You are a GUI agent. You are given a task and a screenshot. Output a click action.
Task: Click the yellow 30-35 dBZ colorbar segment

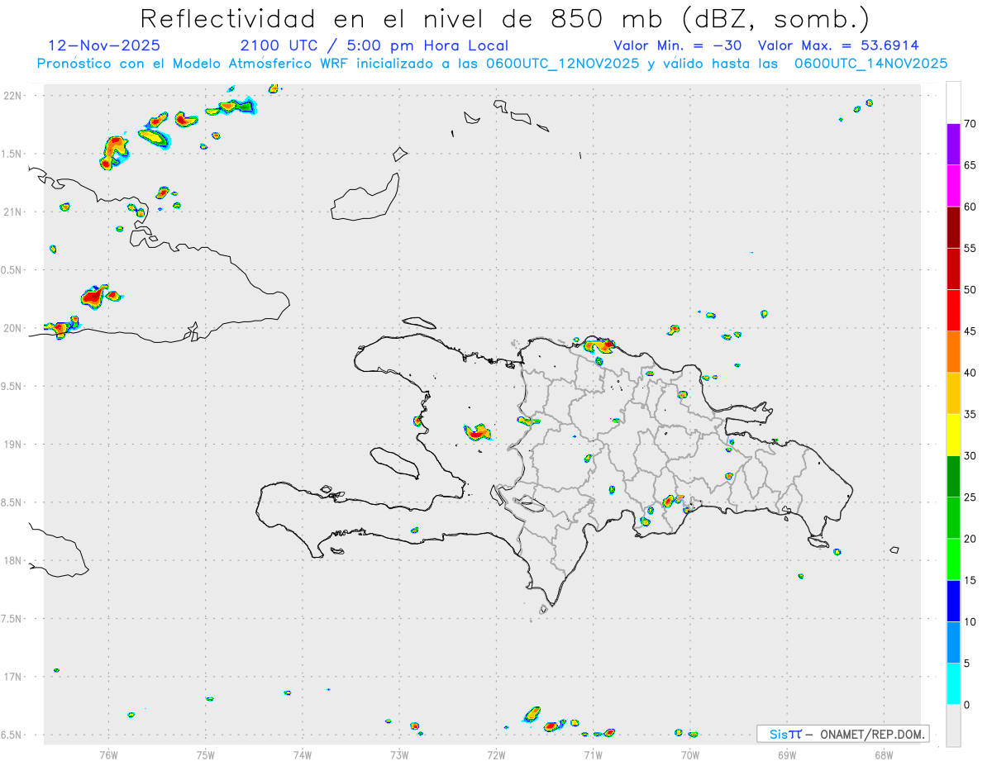953,435
